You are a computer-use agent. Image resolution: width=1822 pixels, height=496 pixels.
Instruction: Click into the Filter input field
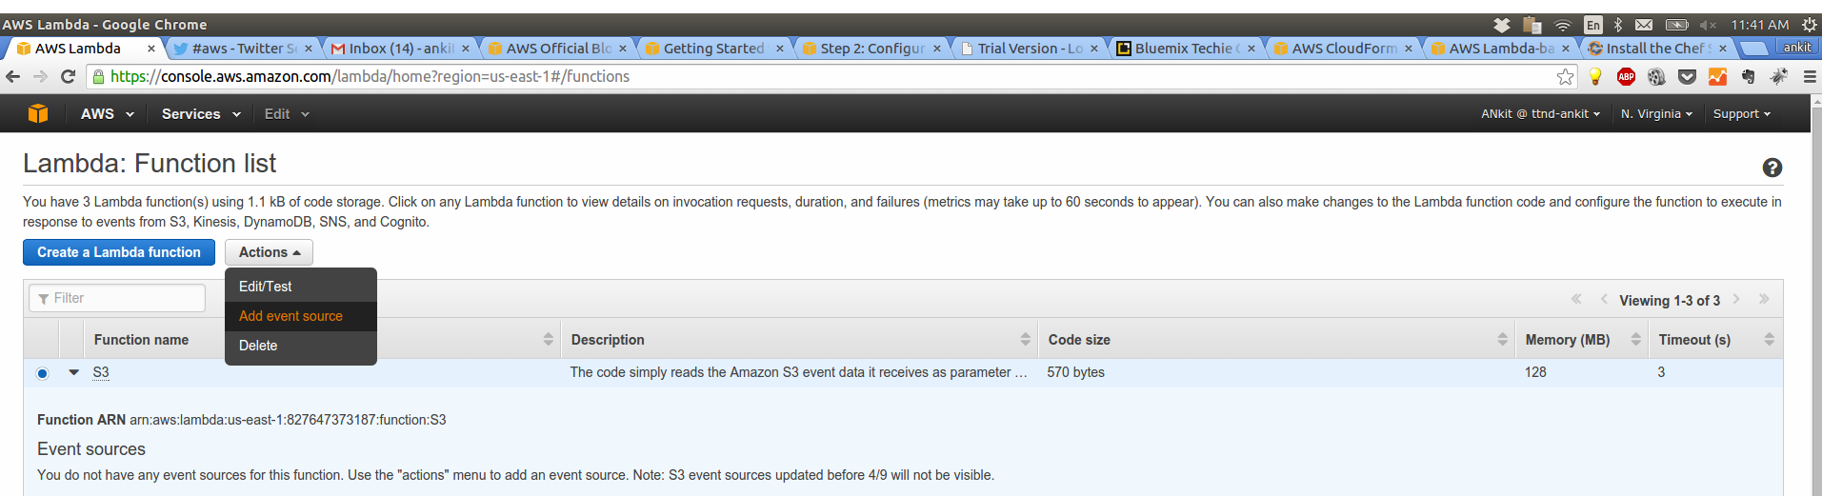click(x=117, y=298)
